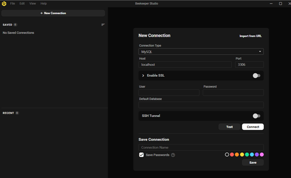291x178 pixels.
Task: Click the Test connection button
Action: click(x=229, y=127)
